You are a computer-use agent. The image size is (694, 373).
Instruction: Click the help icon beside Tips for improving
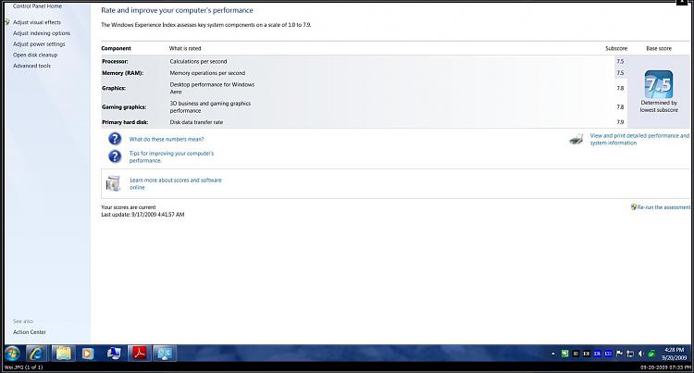tap(115, 156)
